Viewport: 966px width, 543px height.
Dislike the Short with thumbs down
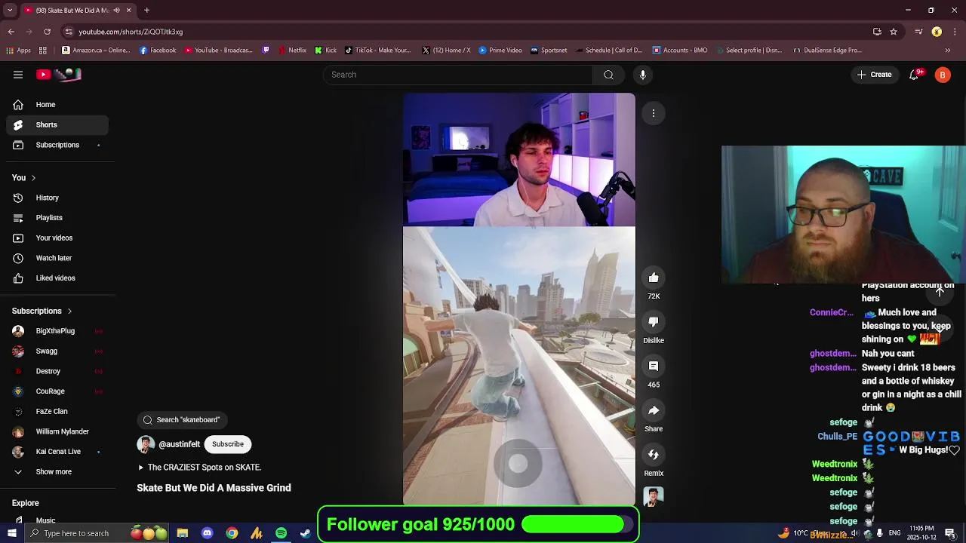click(x=654, y=322)
